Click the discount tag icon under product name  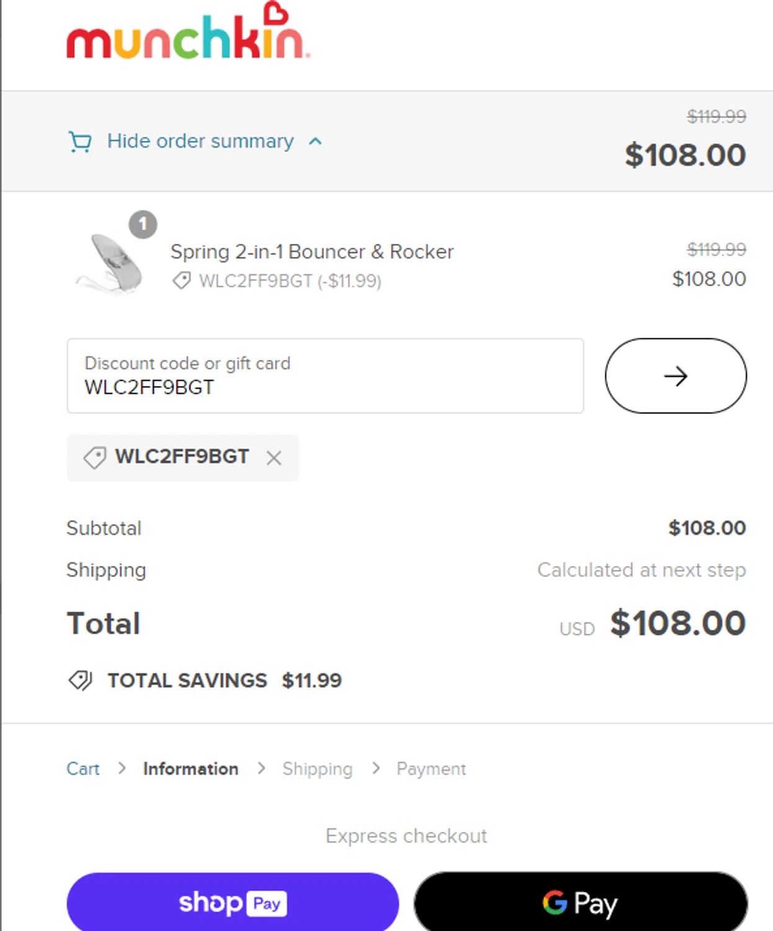[x=182, y=281]
